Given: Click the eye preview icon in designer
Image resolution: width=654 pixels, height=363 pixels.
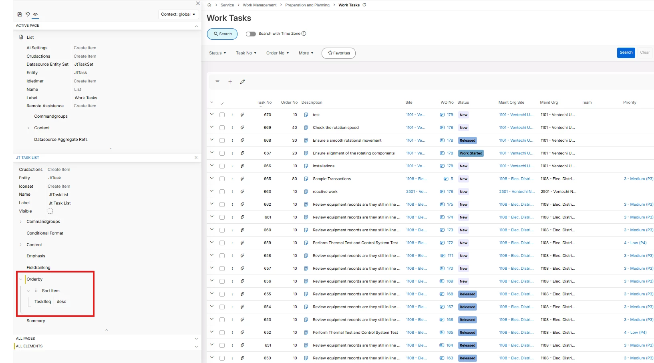Looking at the screenshot, I should click(x=36, y=14).
